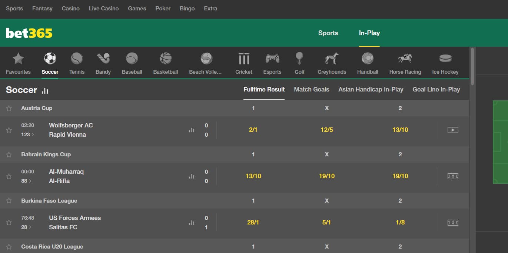
Task: Switch to the Match Goals tab
Action: click(311, 89)
